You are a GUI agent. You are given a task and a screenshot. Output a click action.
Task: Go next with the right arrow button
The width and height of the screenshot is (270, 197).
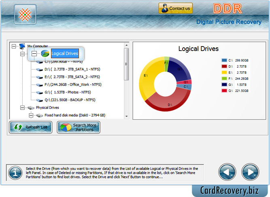[250, 172]
